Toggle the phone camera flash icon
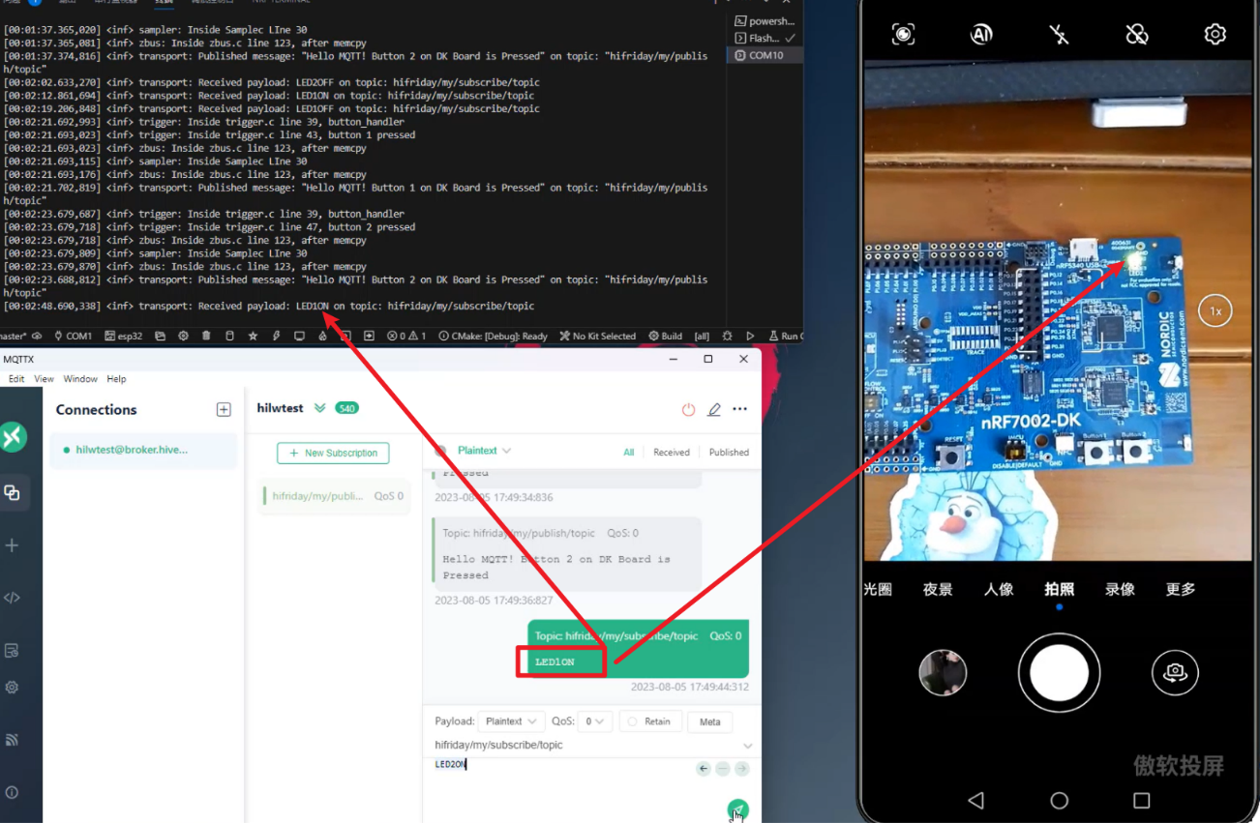The height and width of the screenshot is (823, 1260). point(1060,35)
